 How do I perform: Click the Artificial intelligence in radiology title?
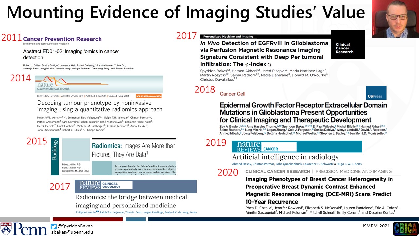[285, 157]
